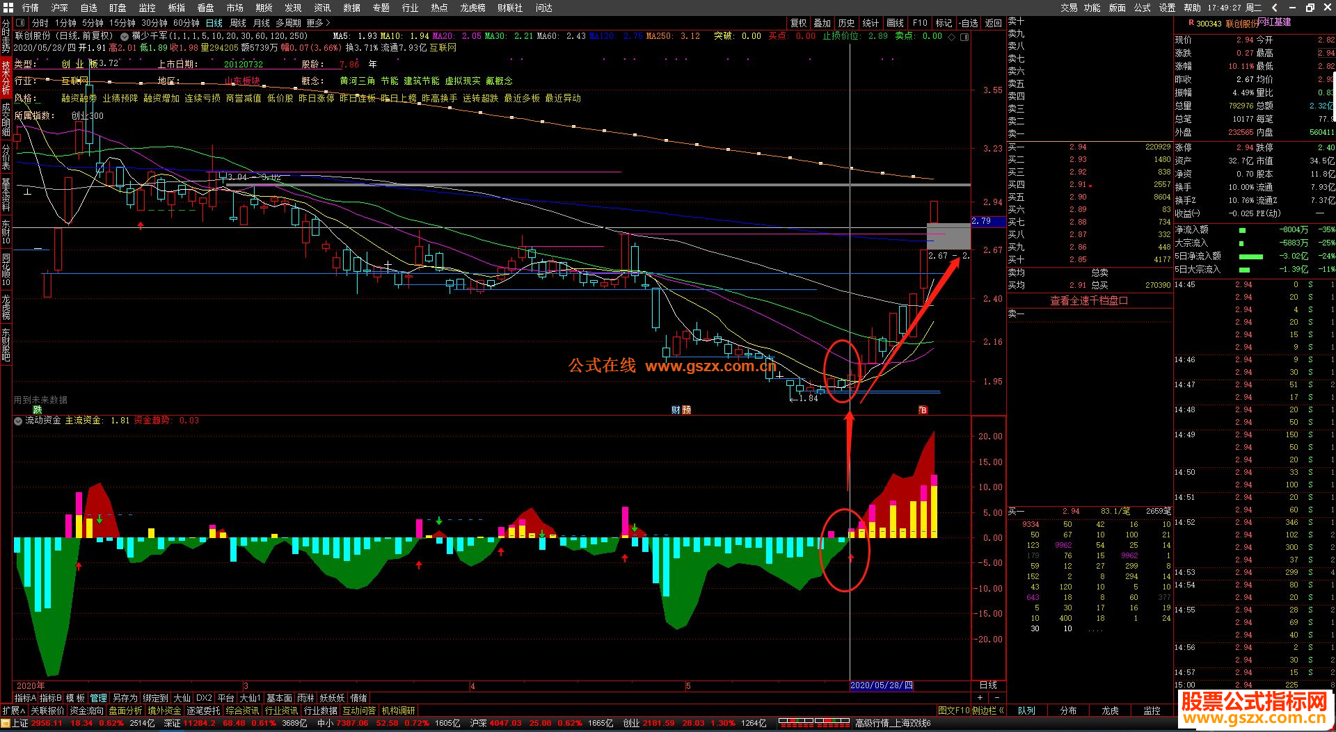Click the 创业 index in status bar

point(631,723)
